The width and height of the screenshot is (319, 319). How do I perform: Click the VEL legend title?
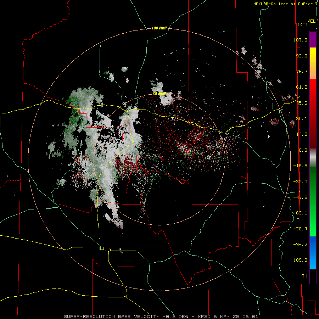[x=311, y=21]
